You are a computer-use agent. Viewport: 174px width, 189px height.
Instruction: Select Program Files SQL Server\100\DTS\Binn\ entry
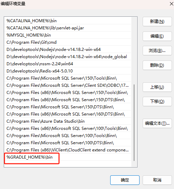68,143
